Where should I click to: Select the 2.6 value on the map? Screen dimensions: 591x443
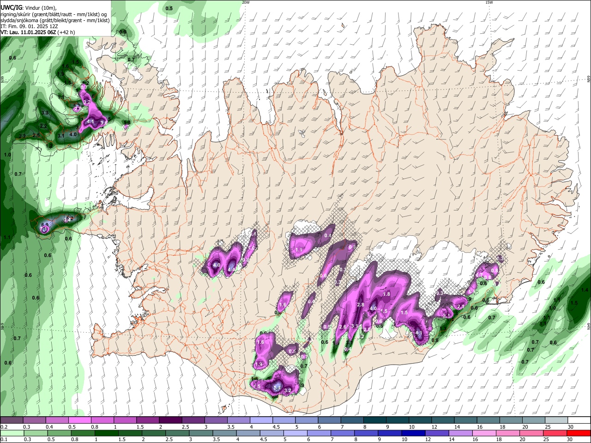tap(343, 327)
